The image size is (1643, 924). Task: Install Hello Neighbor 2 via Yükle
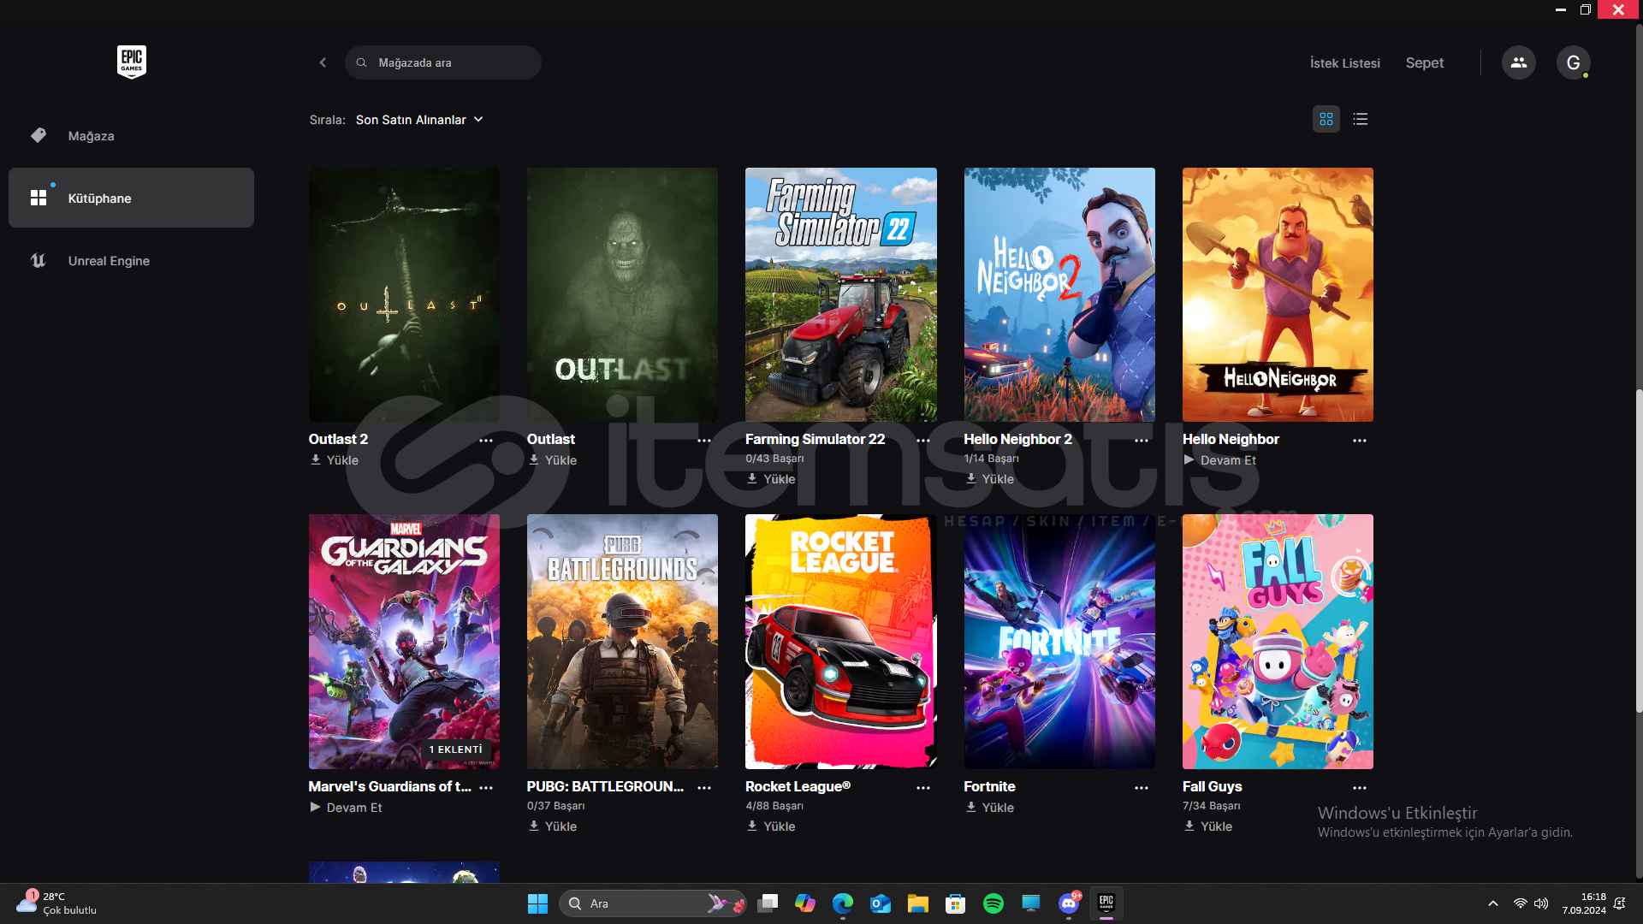point(990,479)
